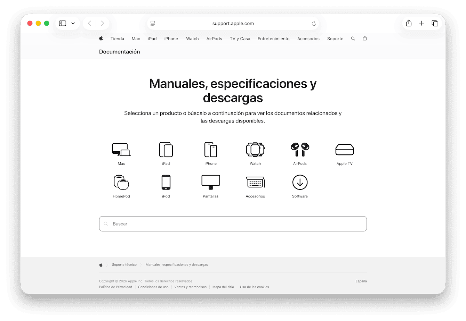466x321 pixels.
Task: Click the Documentación heading link
Action: (119, 52)
